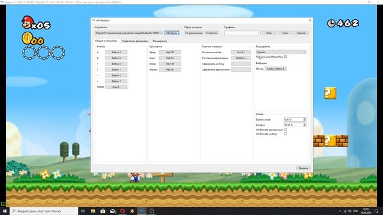This screenshot has width=383, height=215.
Task: Remap the 2 button binding
Action: (x=116, y=69)
